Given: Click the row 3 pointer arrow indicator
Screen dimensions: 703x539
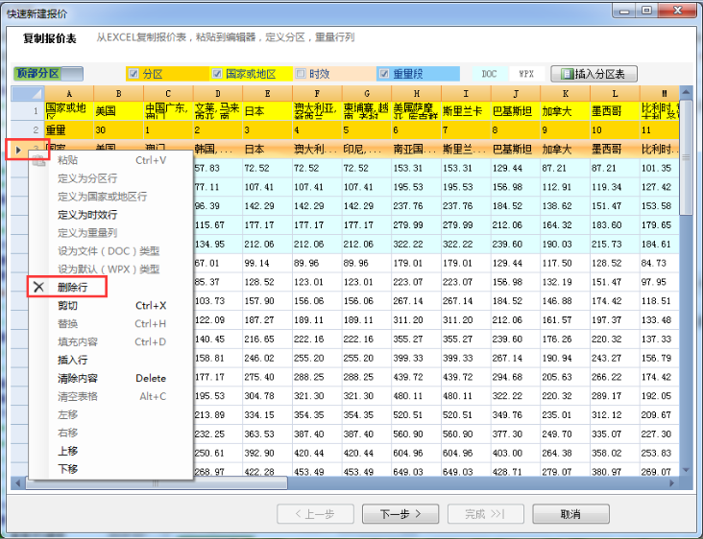Looking at the screenshot, I should (19, 150).
